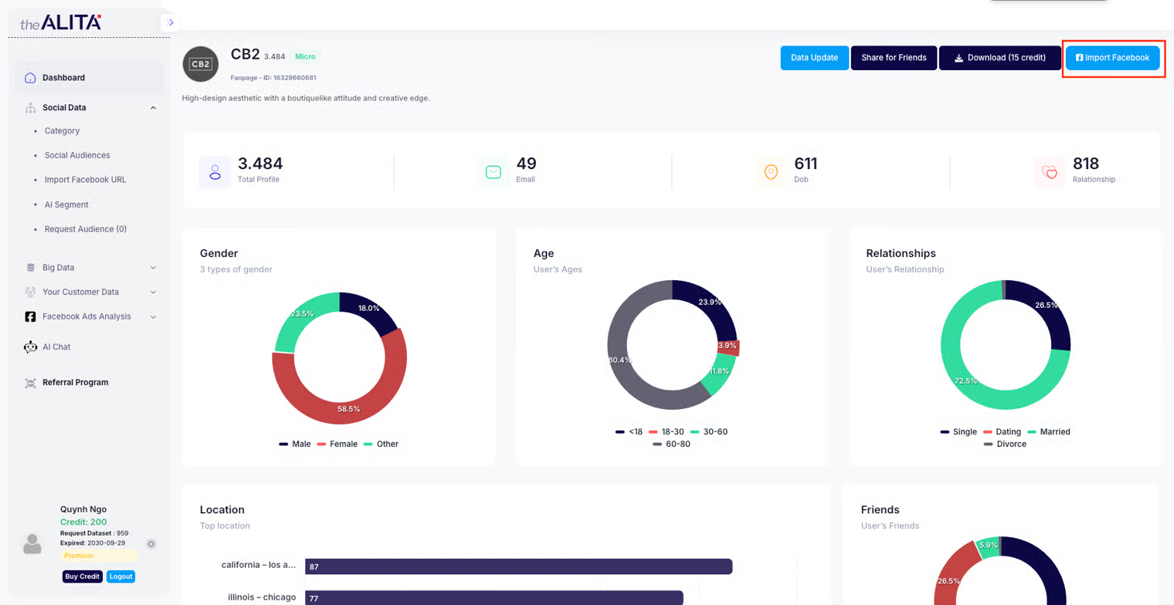Click the Dashboard home icon
Viewport: 1174px width, 605px height.
[30, 78]
